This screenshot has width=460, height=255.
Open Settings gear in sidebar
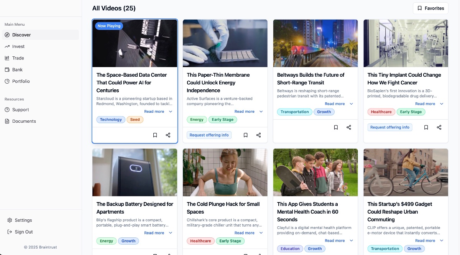23,220
